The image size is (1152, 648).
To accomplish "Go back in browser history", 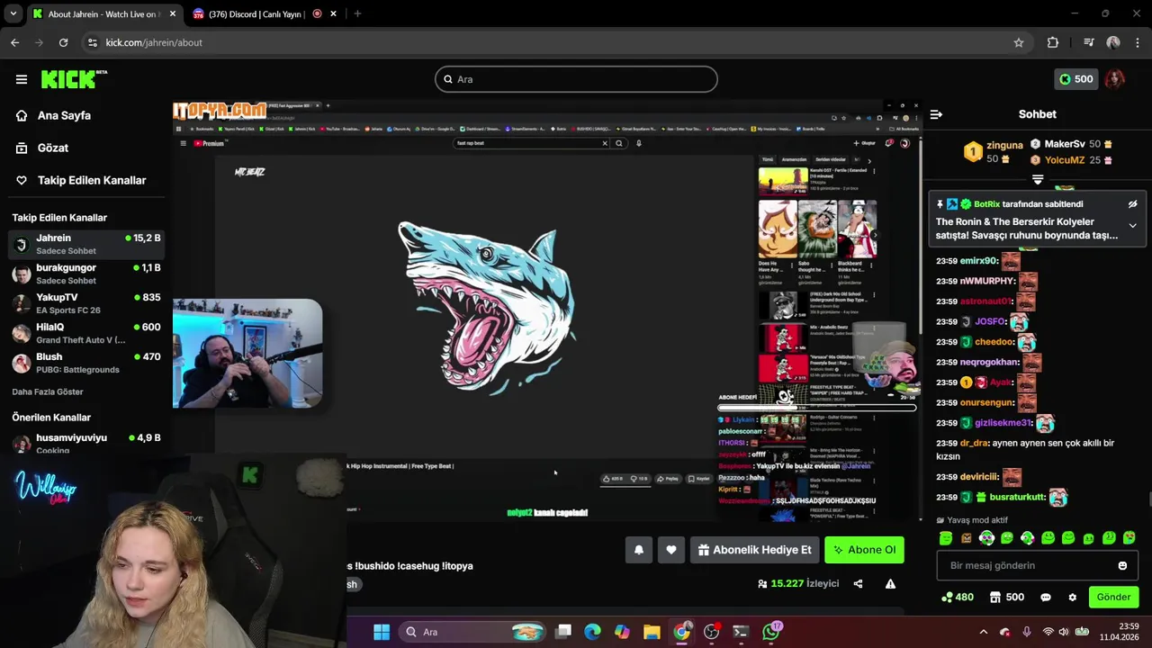I will 14,42.
